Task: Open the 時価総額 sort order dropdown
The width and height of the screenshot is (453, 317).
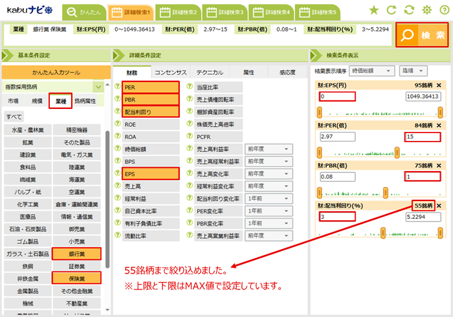Action: click(371, 70)
